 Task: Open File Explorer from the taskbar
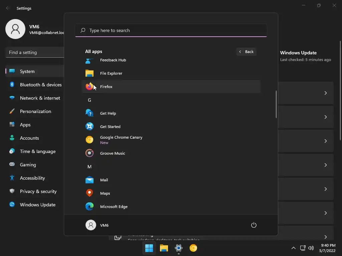point(164,248)
